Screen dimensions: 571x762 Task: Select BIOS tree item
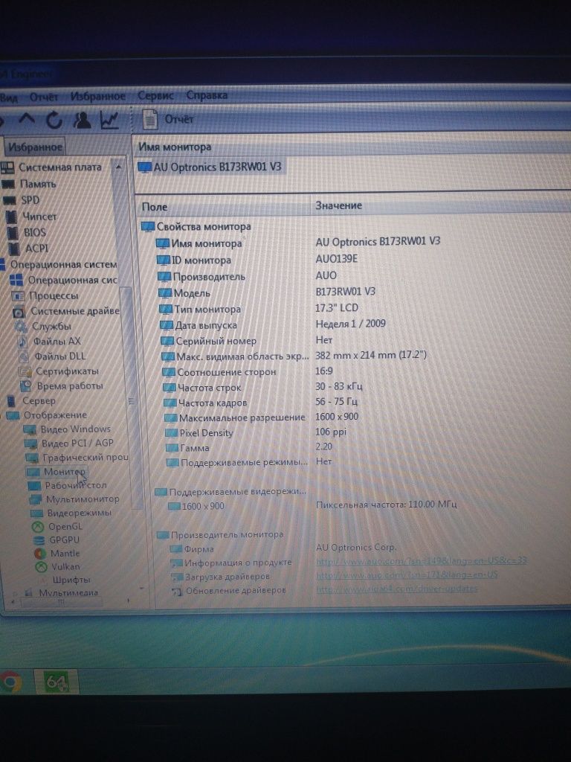click(x=34, y=232)
